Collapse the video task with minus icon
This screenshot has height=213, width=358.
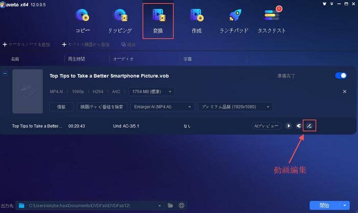5,73
